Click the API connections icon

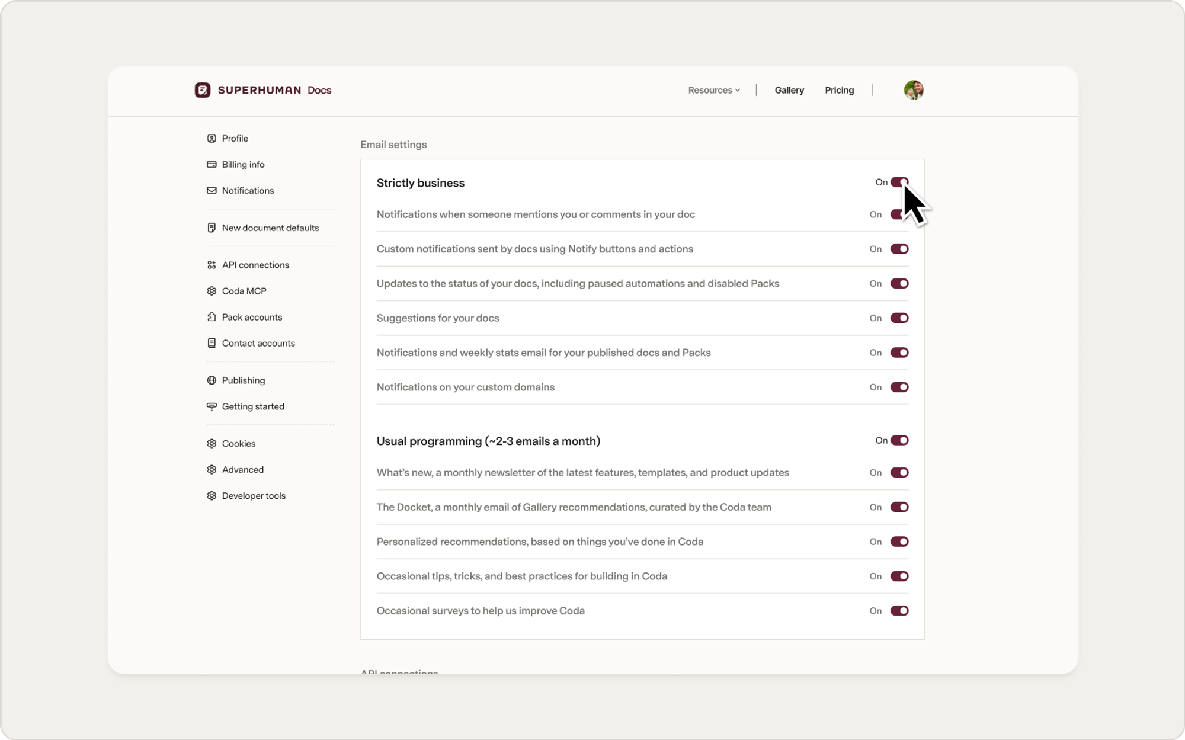click(x=212, y=265)
